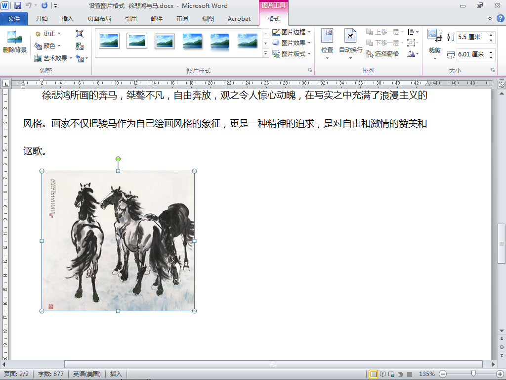Switch to the Review (审阅) tab
Screen dimensions: 506x380
[x=182, y=19]
